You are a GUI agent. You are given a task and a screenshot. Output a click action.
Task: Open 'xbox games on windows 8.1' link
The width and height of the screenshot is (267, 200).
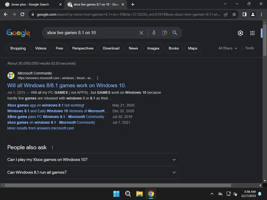[51, 122]
